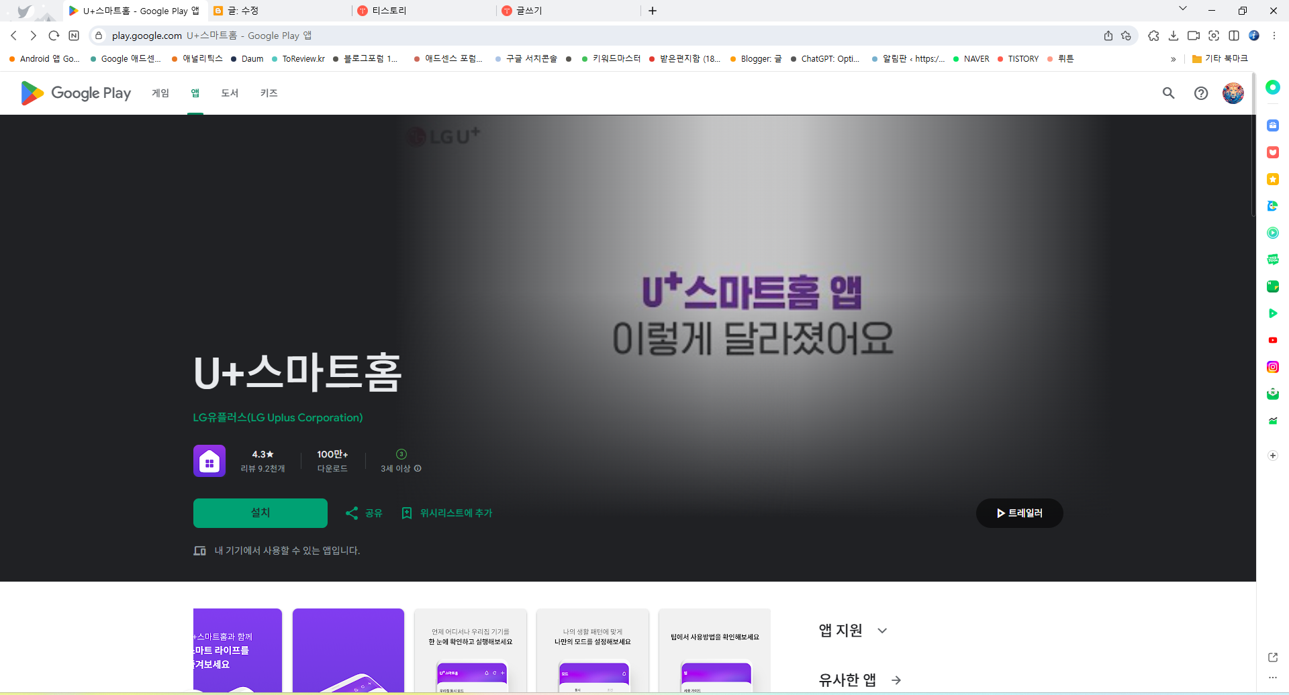Play the 트레일러 button

(1019, 513)
